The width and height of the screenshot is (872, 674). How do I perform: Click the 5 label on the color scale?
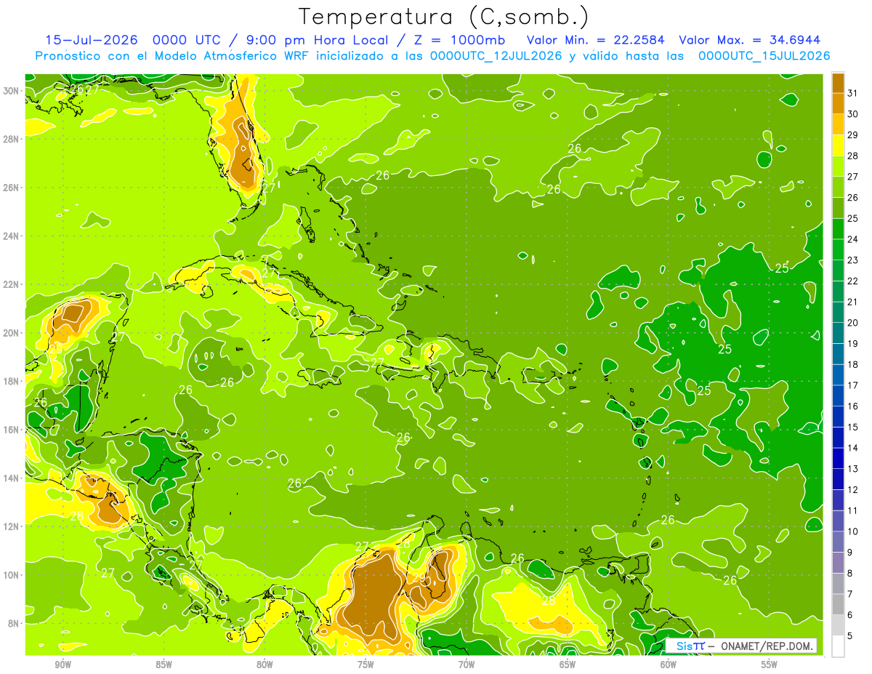coord(850,636)
